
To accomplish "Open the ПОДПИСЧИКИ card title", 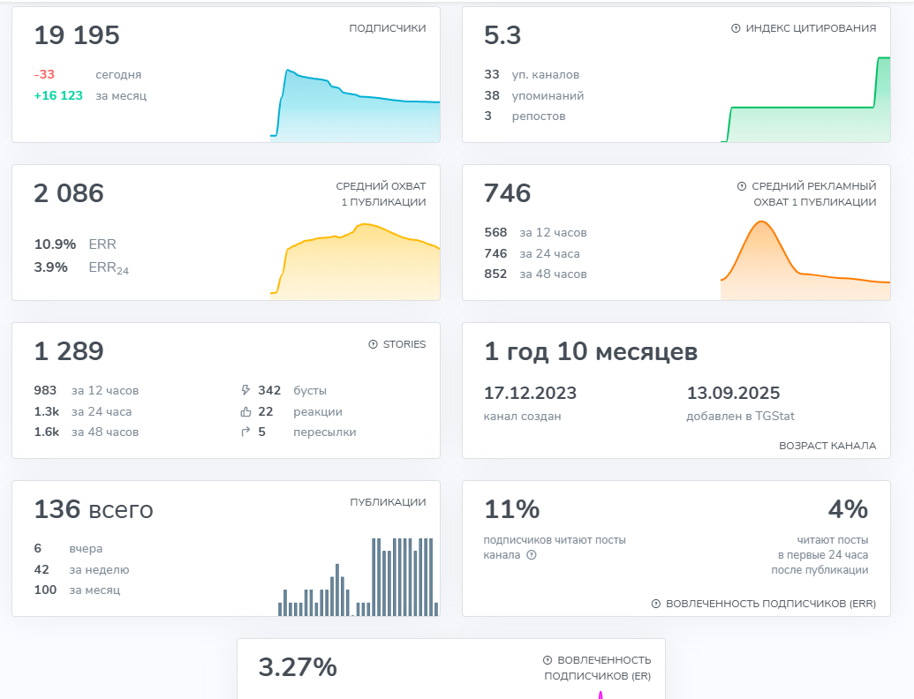I will (387, 28).
